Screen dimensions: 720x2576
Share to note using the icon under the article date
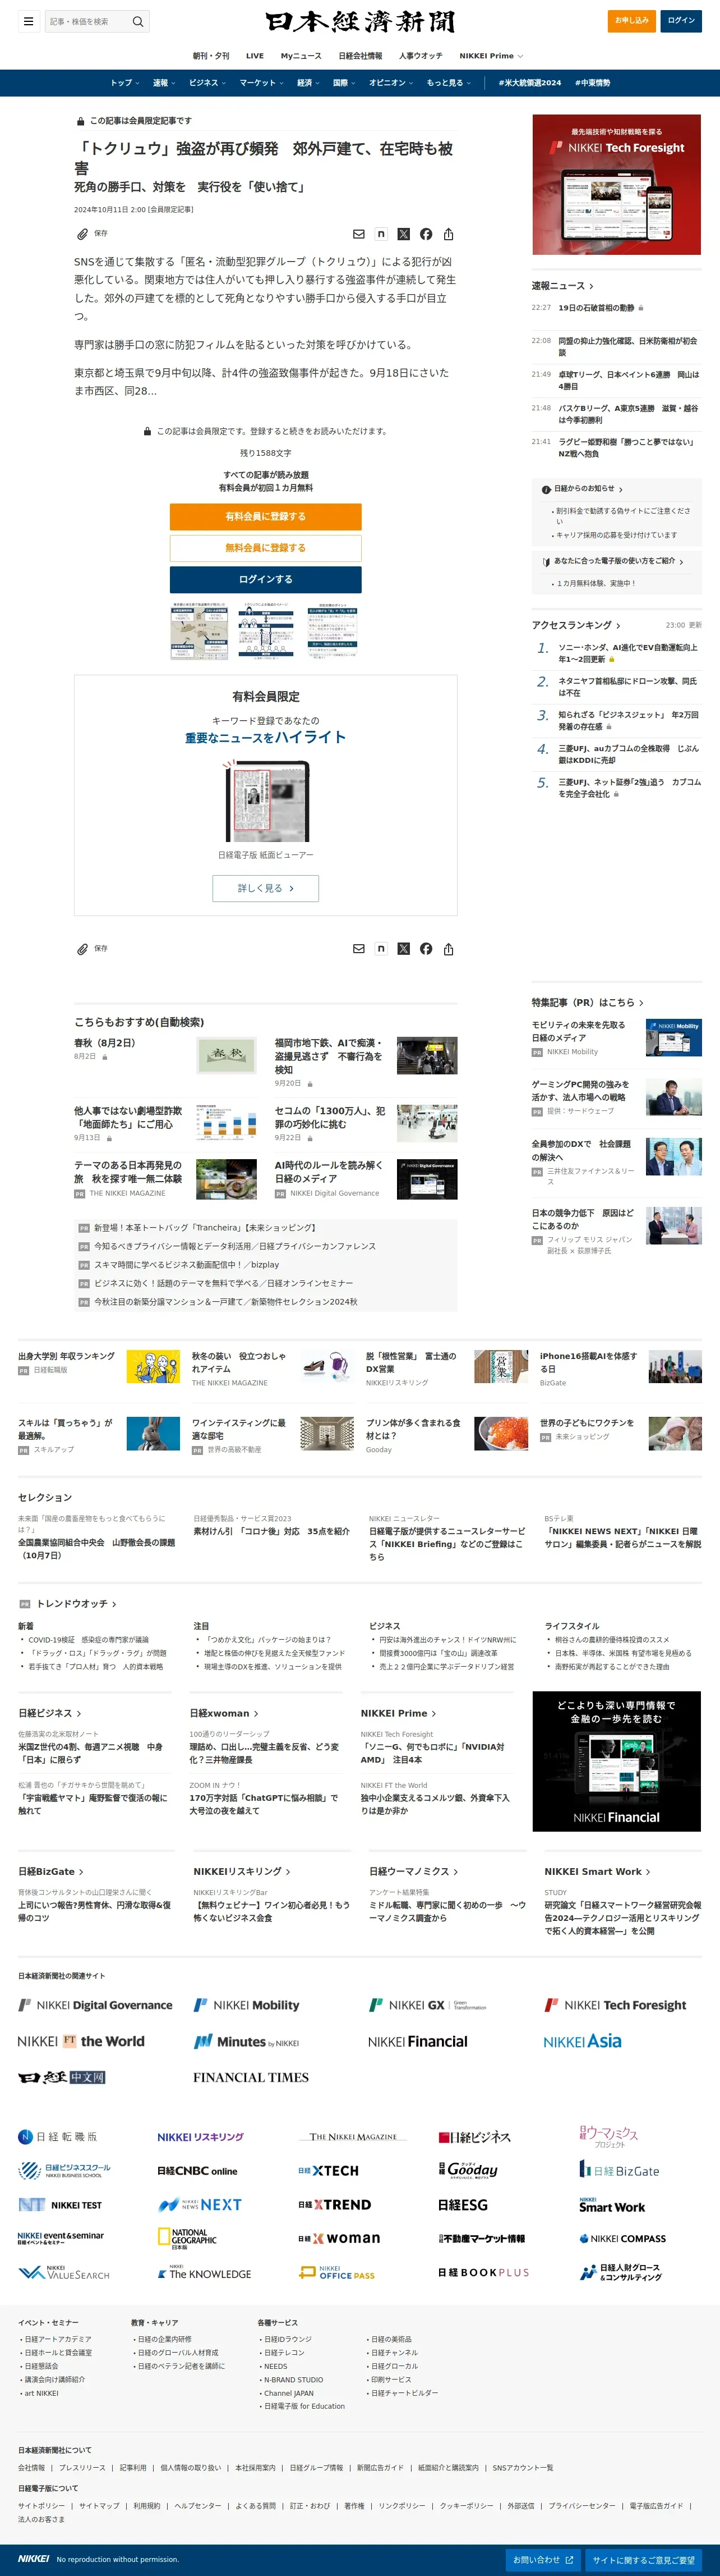[381, 234]
